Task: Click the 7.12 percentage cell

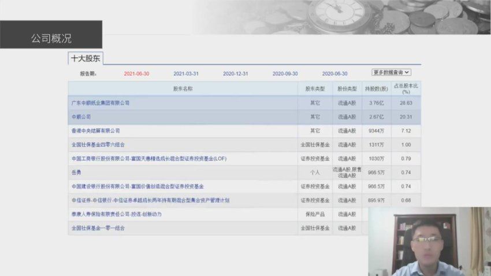Action: [x=406, y=131]
